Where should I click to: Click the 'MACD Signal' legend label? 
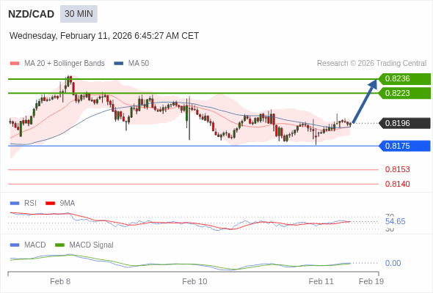tap(92, 245)
